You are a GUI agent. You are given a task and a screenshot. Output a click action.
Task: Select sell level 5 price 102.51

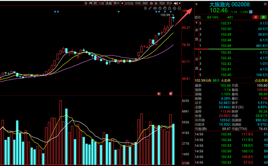[226, 23]
